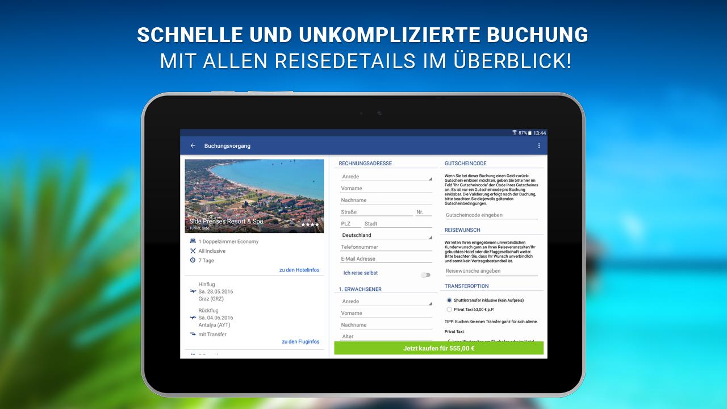This screenshot has height=409, width=727.
Task: Click the Stadt input field
Action: click(398, 224)
